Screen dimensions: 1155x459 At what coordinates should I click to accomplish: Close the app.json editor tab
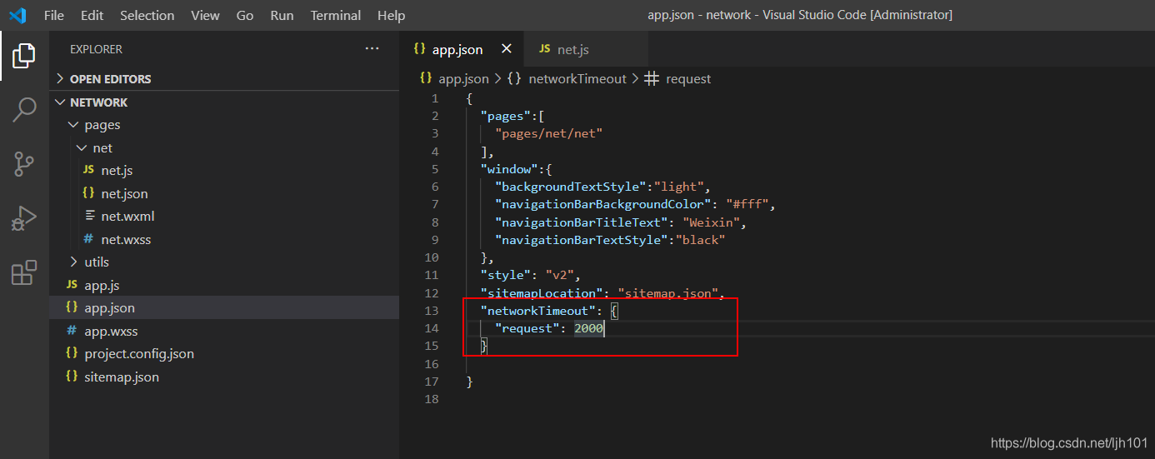coord(506,49)
